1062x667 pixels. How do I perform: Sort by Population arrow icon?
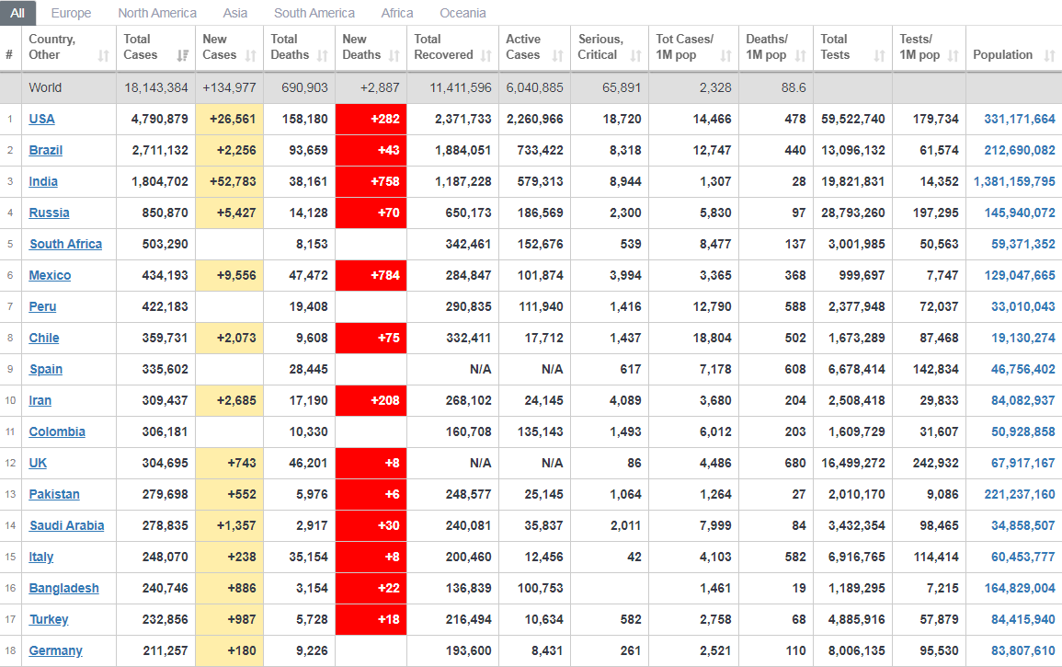point(1049,55)
